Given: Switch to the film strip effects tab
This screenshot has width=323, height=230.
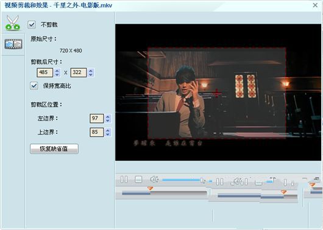Looking at the screenshot, I should pos(13,44).
